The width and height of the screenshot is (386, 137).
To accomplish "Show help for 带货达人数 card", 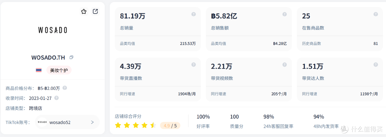I will click(x=376, y=65).
